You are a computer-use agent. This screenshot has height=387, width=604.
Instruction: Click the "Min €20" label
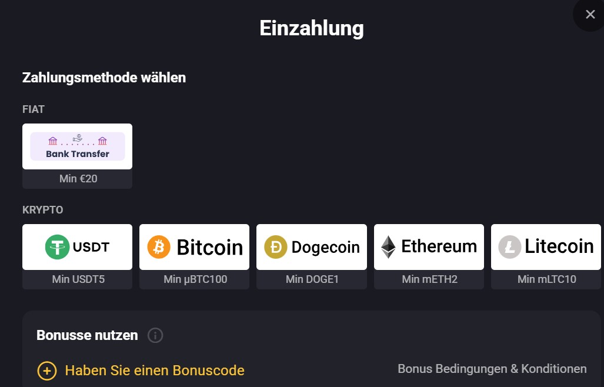78,179
